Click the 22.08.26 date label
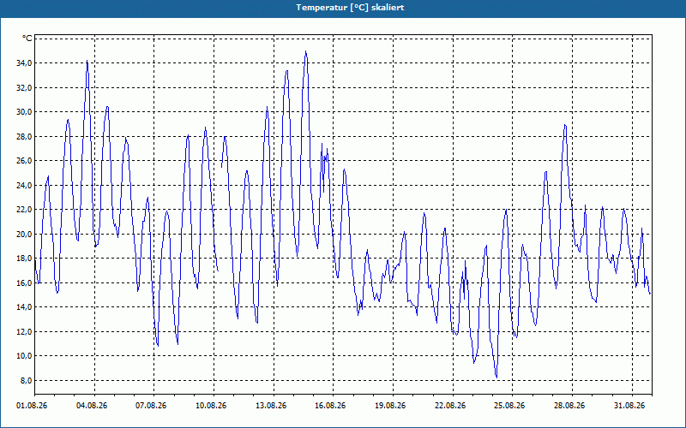 point(450,406)
